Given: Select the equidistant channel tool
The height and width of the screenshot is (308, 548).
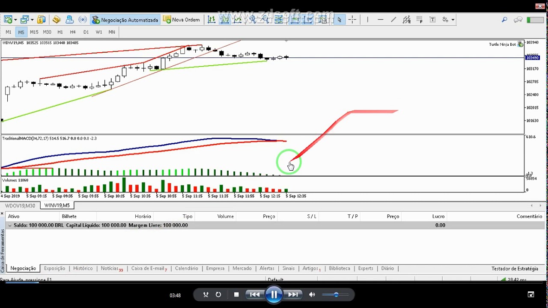Looking at the screenshot, I should click(x=407, y=20).
